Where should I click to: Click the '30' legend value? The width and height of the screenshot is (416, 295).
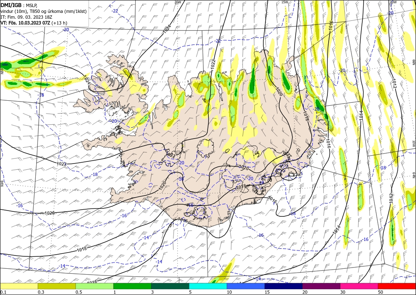pos(343,292)
